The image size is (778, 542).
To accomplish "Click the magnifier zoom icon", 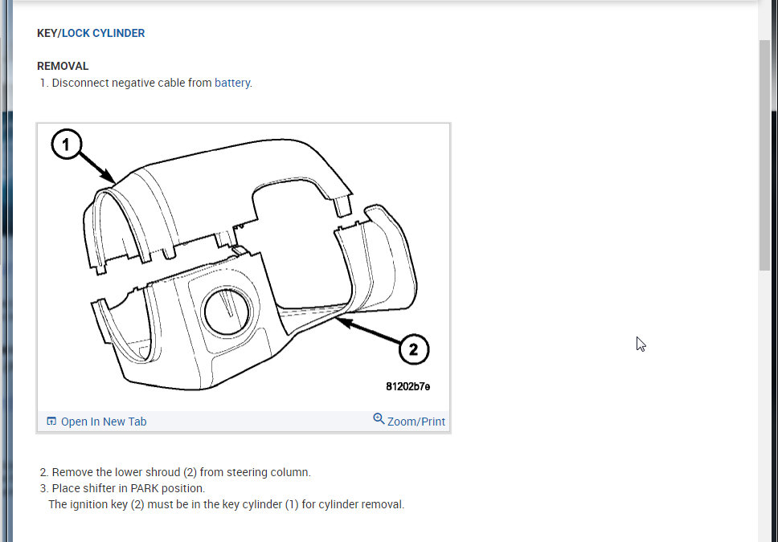I will (379, 419).
